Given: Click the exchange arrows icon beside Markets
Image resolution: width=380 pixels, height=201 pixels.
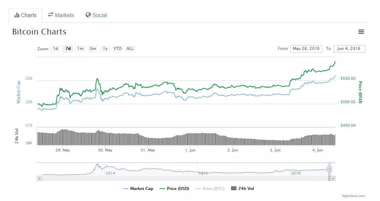Looking at the screenshot, I should [x=51, y=15].
